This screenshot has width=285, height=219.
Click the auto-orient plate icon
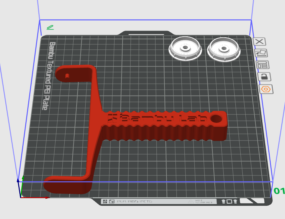(x=261, y=53)
